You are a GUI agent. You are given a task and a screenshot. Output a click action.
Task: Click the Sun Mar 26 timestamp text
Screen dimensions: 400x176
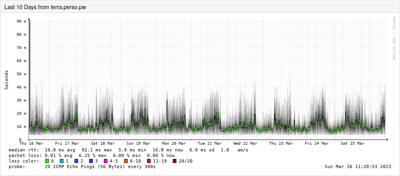[358, 166]
